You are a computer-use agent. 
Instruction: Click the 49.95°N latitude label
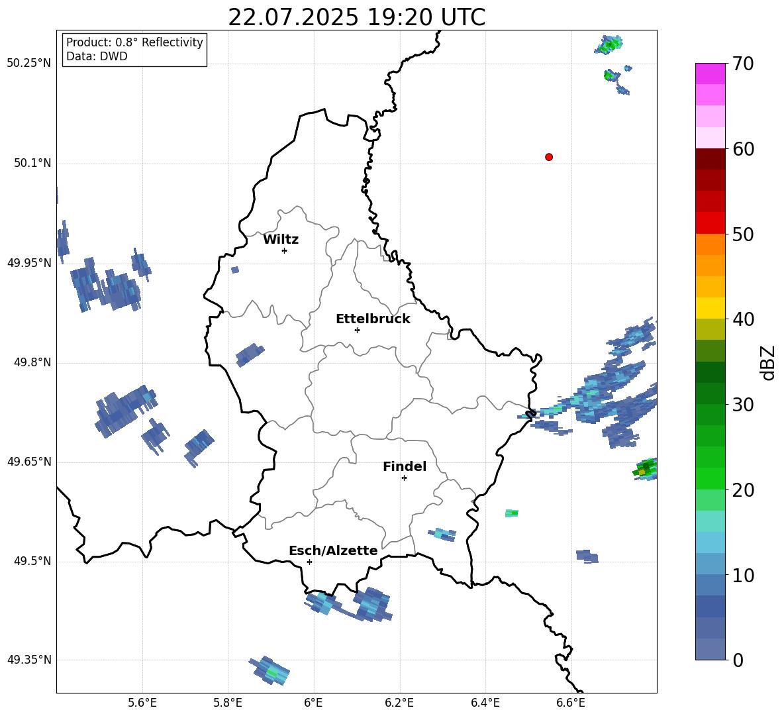click(28, 262)
